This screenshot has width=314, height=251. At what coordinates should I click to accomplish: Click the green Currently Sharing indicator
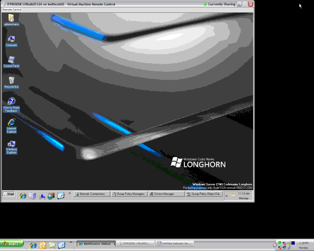pyautogui.click(x=205, y=4)
